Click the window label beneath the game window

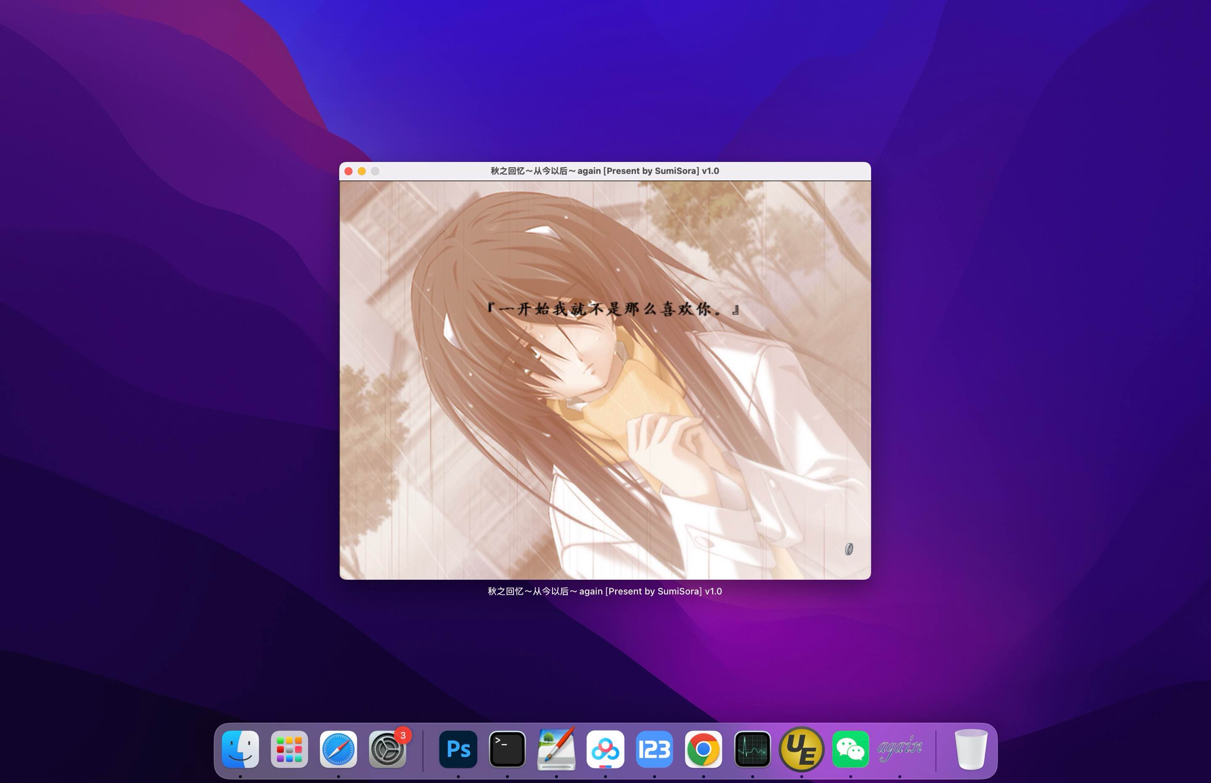click(605, 591)
